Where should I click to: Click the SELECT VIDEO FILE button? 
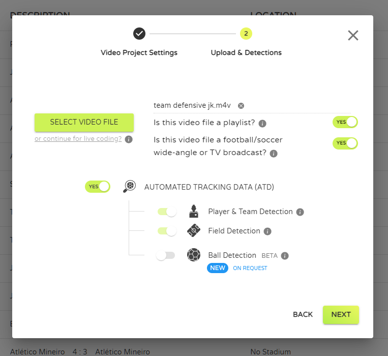84,123
